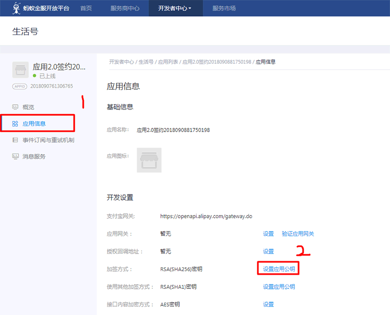Viewport: 390px width, 315px height.
Task: Click 应用列表 in the breadcrumb path
Action: pos(168,62)
